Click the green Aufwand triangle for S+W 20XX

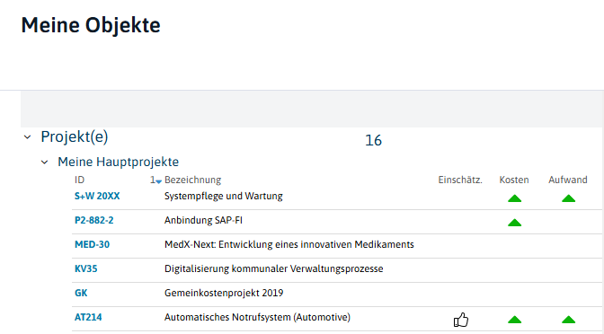point(568,198)
